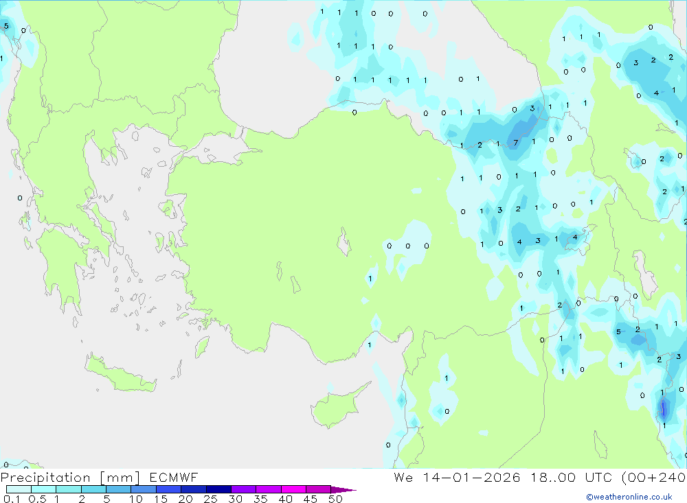Click the 40–45 mm magenta legend swatch
The height and width of the screenshot is (503, 687).
coord(293,489)
